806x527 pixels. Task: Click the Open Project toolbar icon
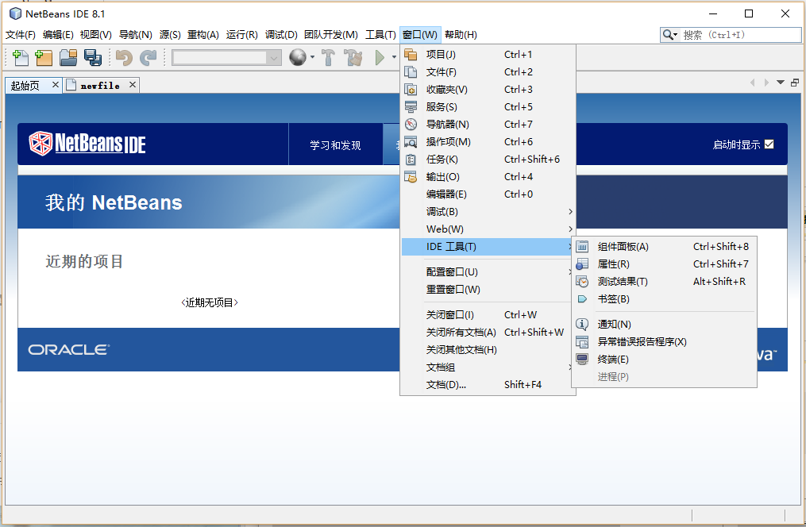67,57
